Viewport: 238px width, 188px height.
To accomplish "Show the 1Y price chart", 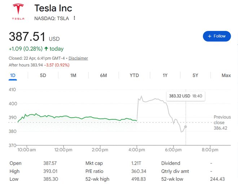I will (x=165, y=75).
